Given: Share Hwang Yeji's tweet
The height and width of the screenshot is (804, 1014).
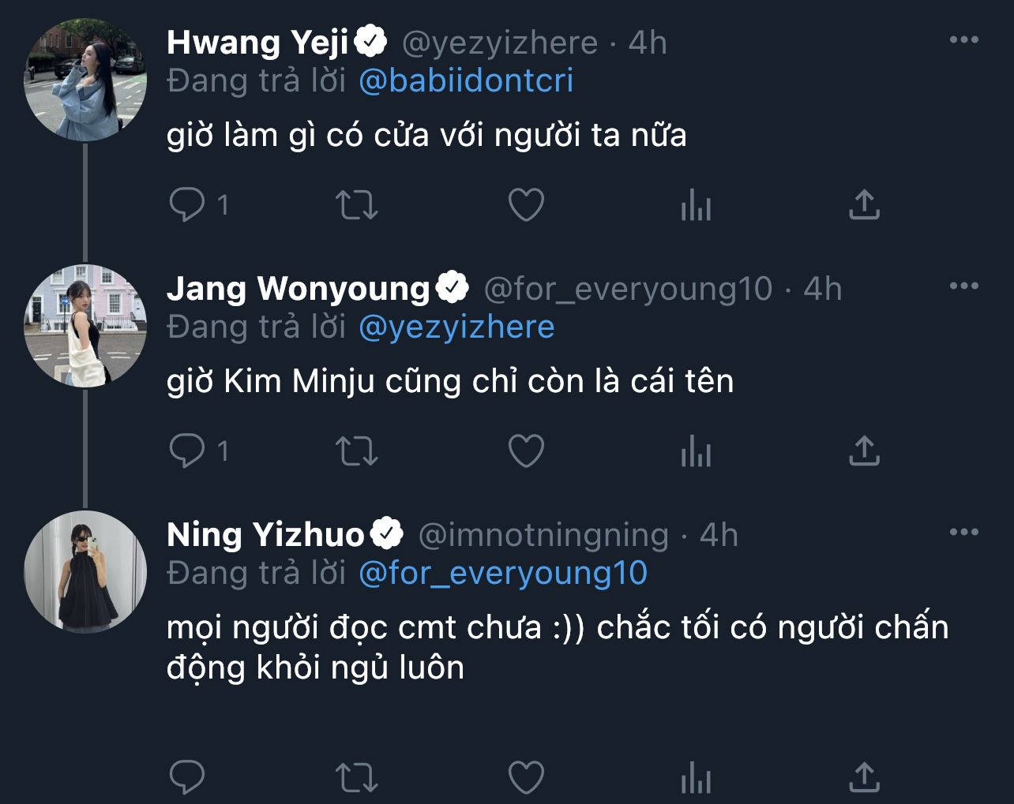Looking at the screenshot, I should (x=864, y=205).
